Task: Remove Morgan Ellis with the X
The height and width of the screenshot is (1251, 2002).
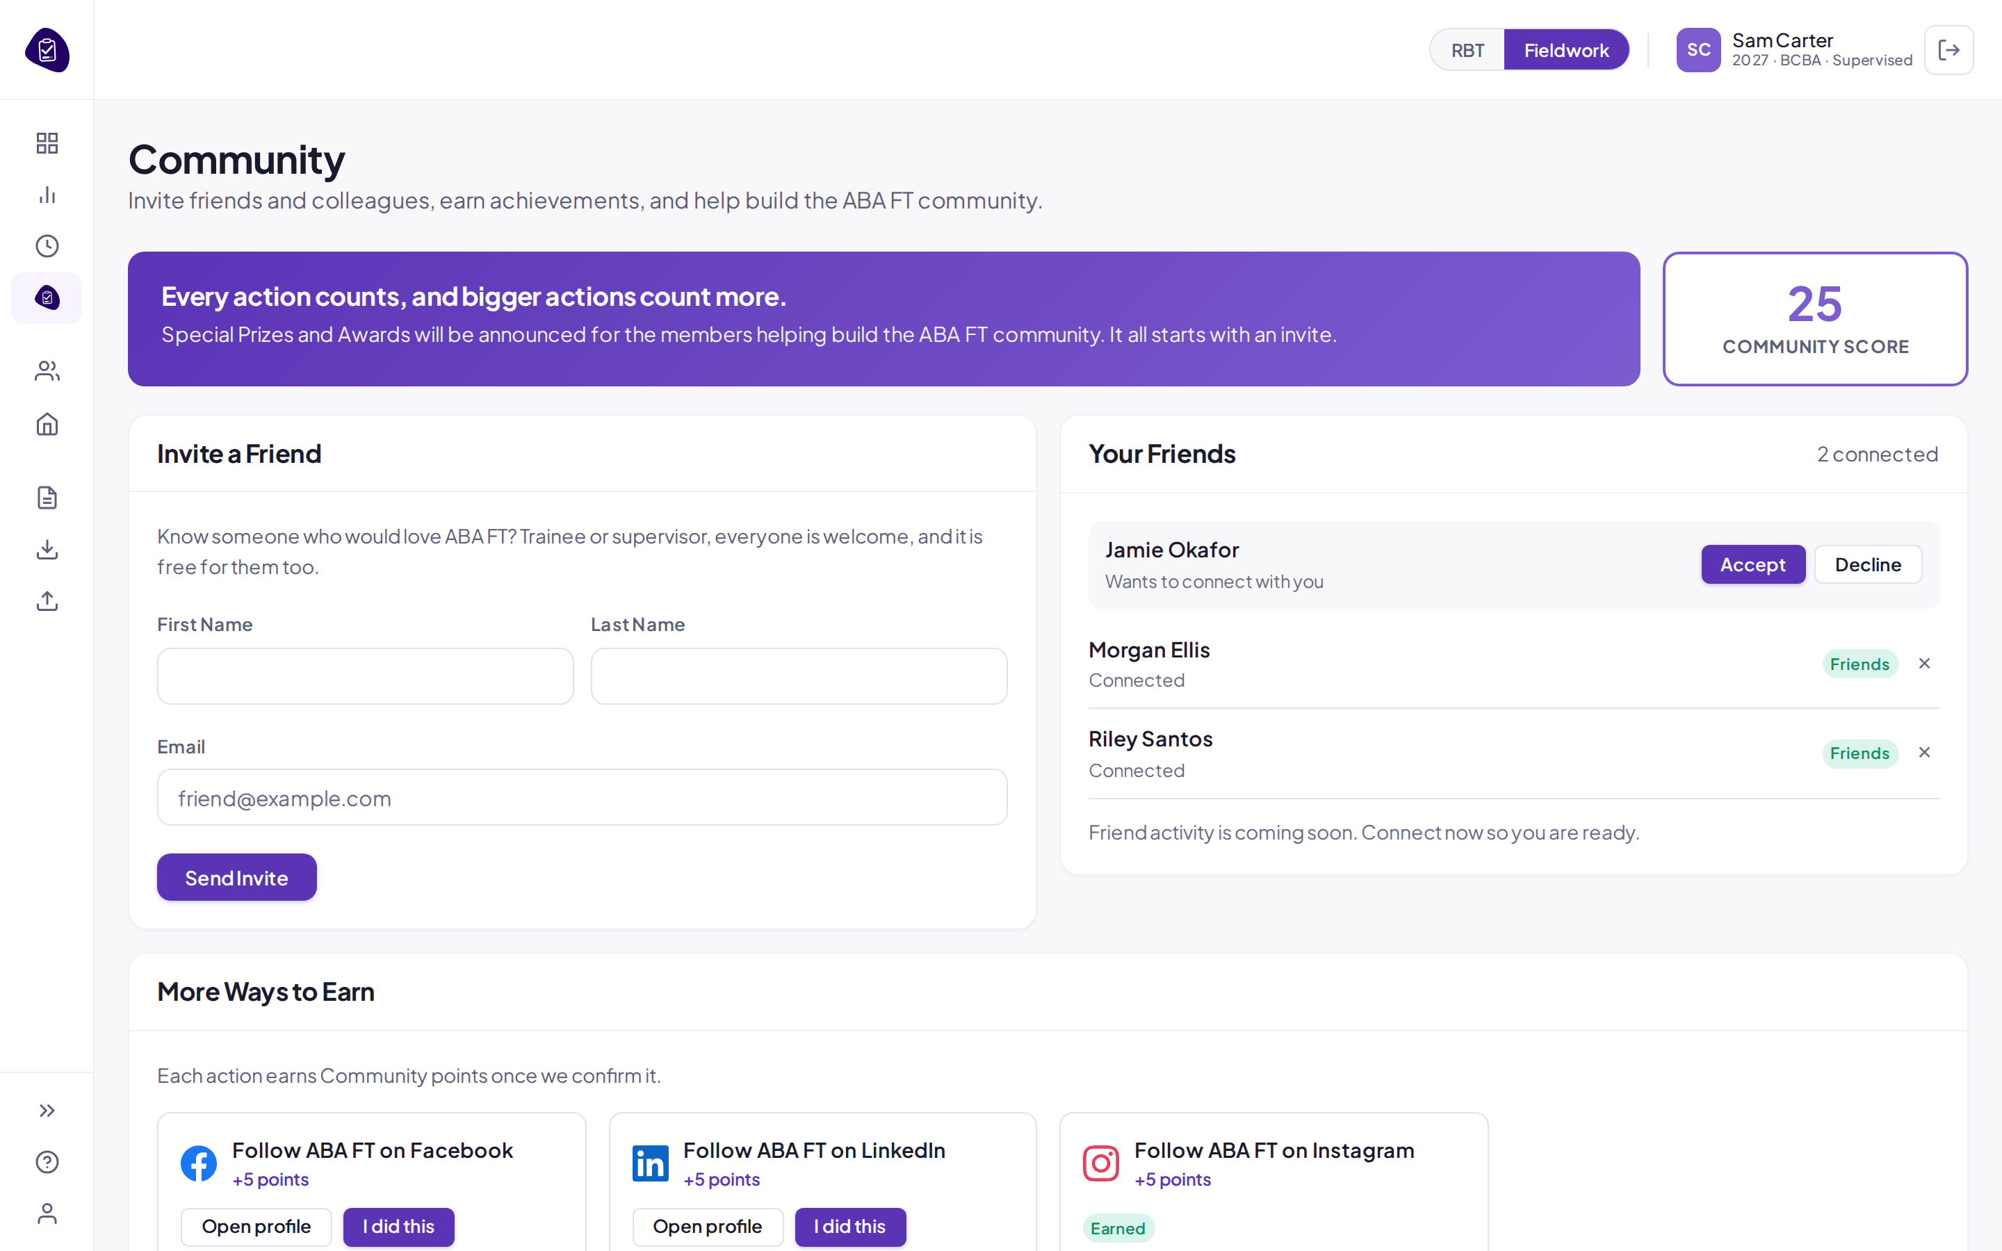Action: (x=1924, y=664)
